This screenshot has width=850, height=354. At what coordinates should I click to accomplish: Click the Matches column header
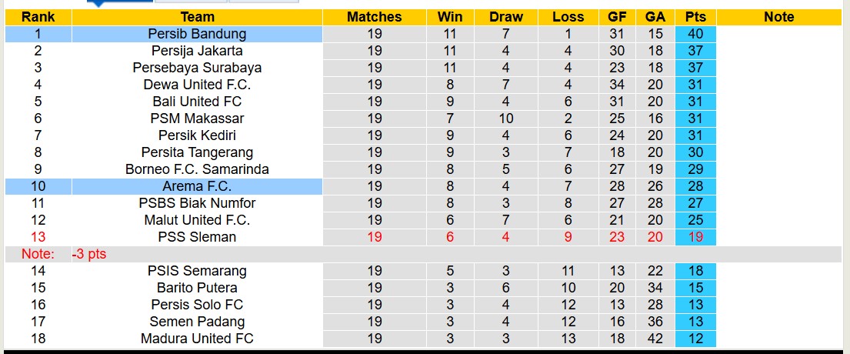[x=374, y=17]
